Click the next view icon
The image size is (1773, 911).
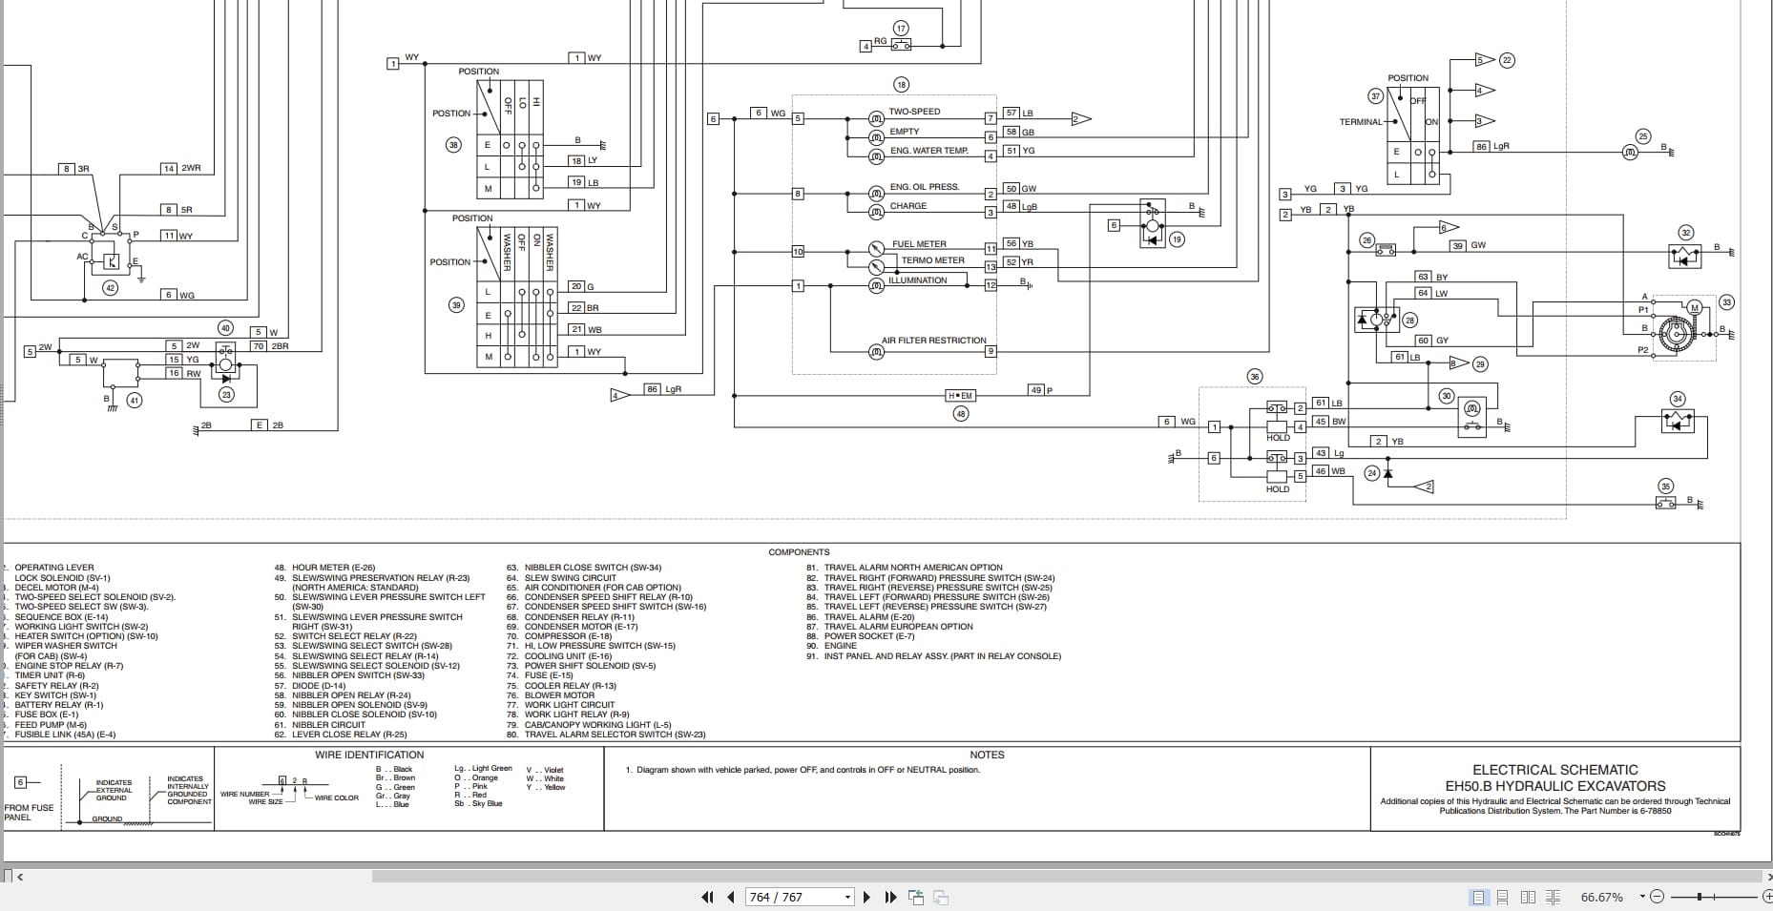[940, 897]
